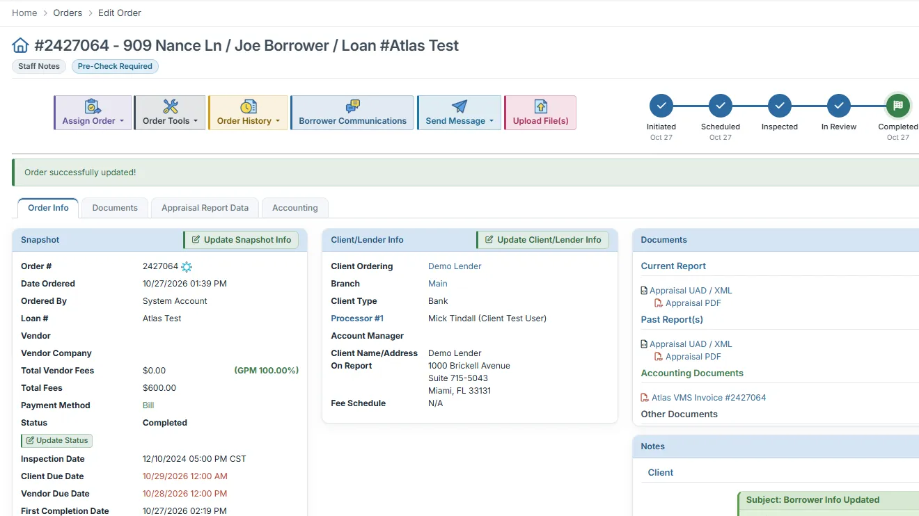Switch to the Appraisal Report Data tab
919x516 pixels.
(205, 208)
